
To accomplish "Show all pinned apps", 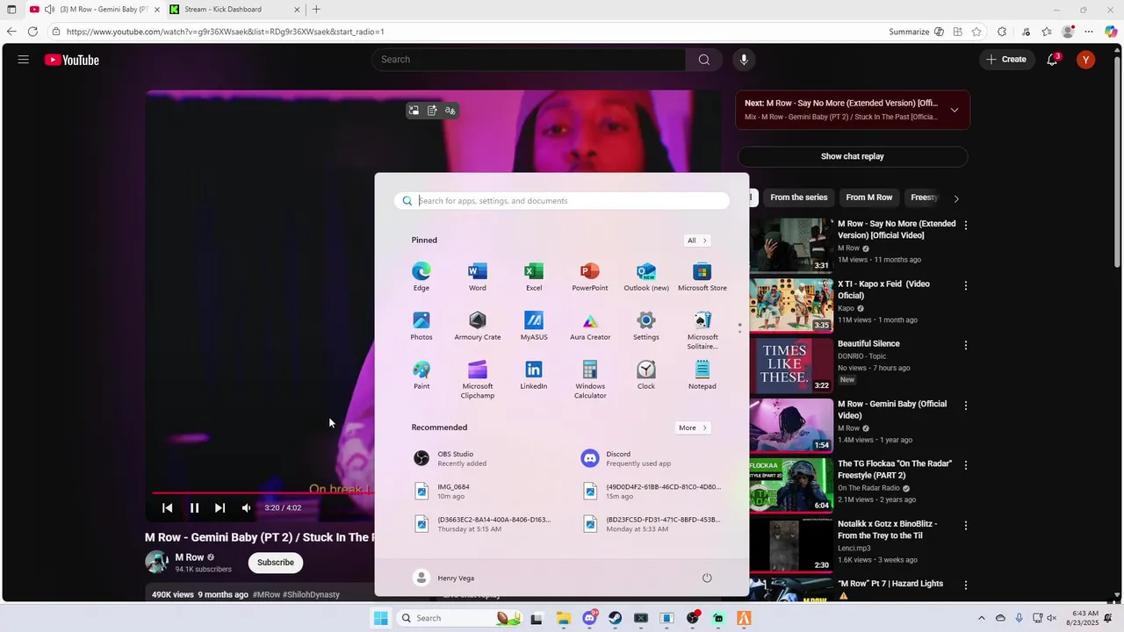I will coord(697,241).
